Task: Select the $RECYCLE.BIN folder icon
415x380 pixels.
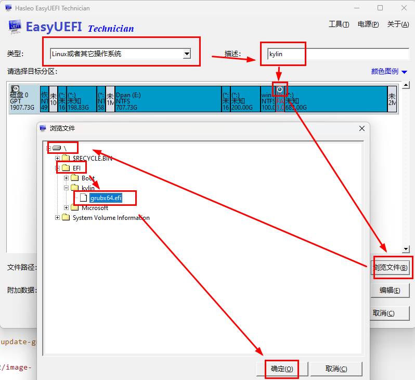Action: pyautogui.click(x=66, y=158)
